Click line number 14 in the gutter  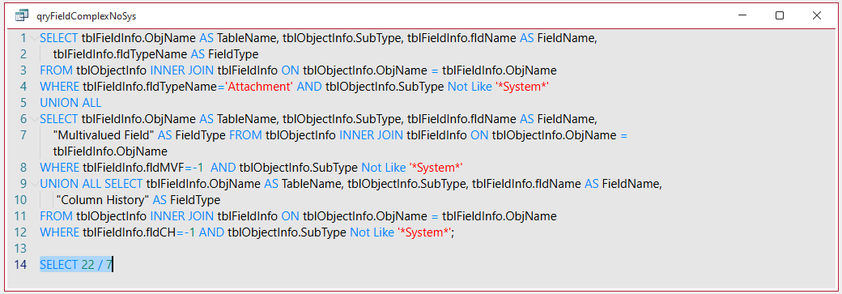[x=20, y=265]
